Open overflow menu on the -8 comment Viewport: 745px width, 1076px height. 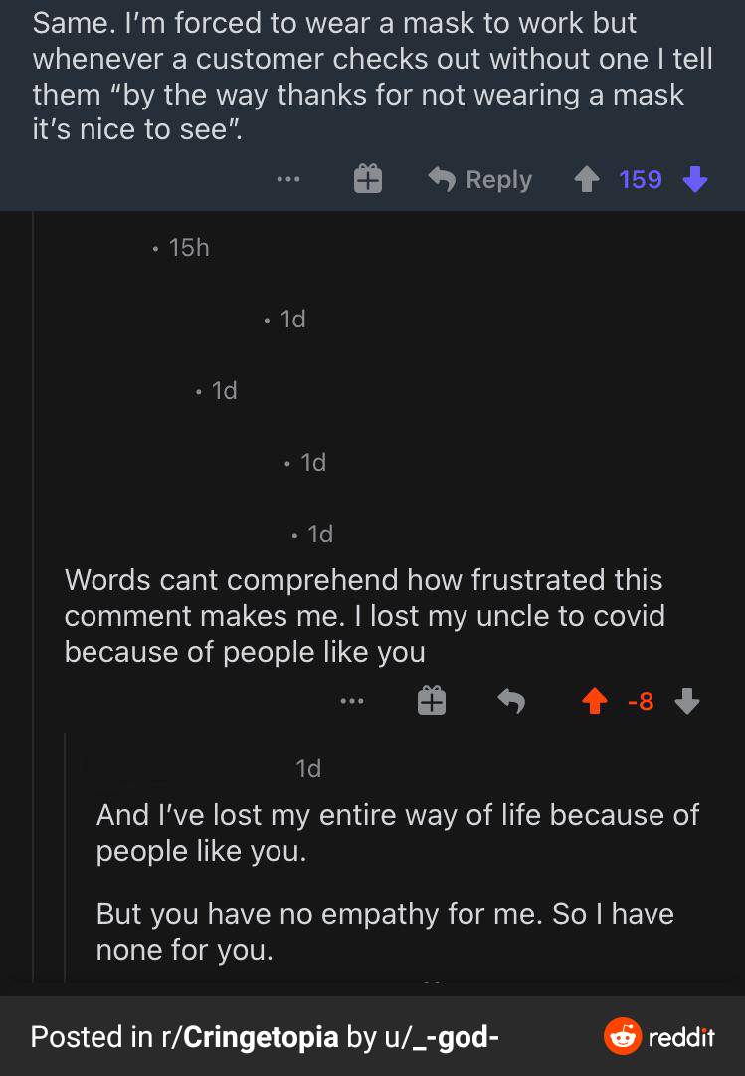tap(352, 700)
